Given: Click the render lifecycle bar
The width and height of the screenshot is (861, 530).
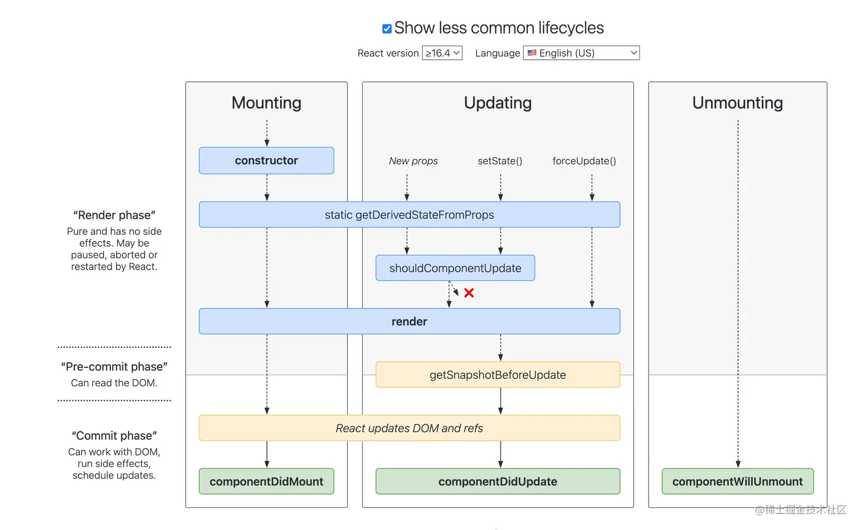Looking at the screenshot, I should pyautogui.click(x=409, y=321).
